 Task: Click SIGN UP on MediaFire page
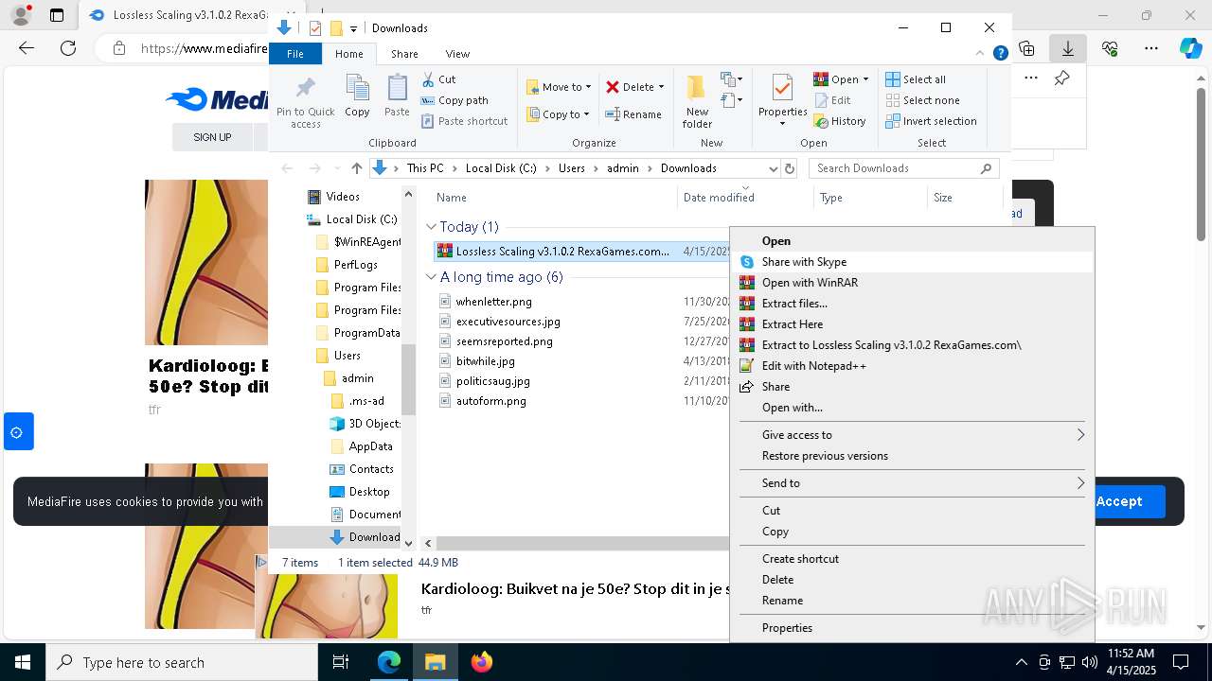coord(212,137)
